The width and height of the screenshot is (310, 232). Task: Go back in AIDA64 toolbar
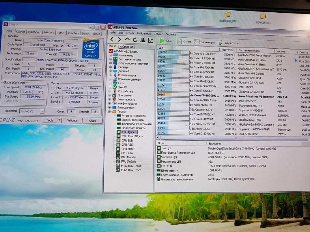112,39
